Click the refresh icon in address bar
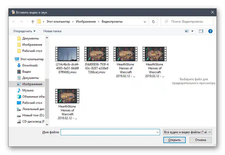The width and height of the screenshot is (225, 155). [x=153, y=22]
